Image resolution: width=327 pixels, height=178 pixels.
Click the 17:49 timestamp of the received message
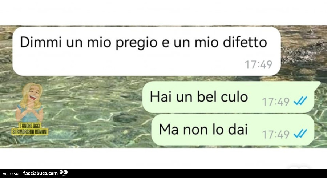(x=258, y=64)
